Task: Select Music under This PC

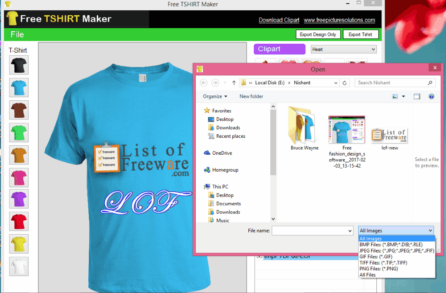Action: [x=219, y=220]
